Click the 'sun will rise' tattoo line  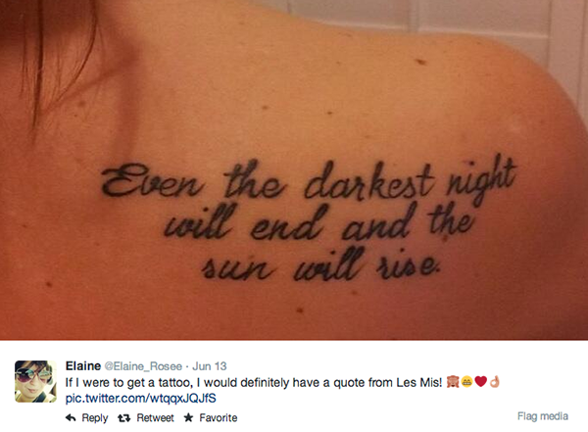click(320, 264)
